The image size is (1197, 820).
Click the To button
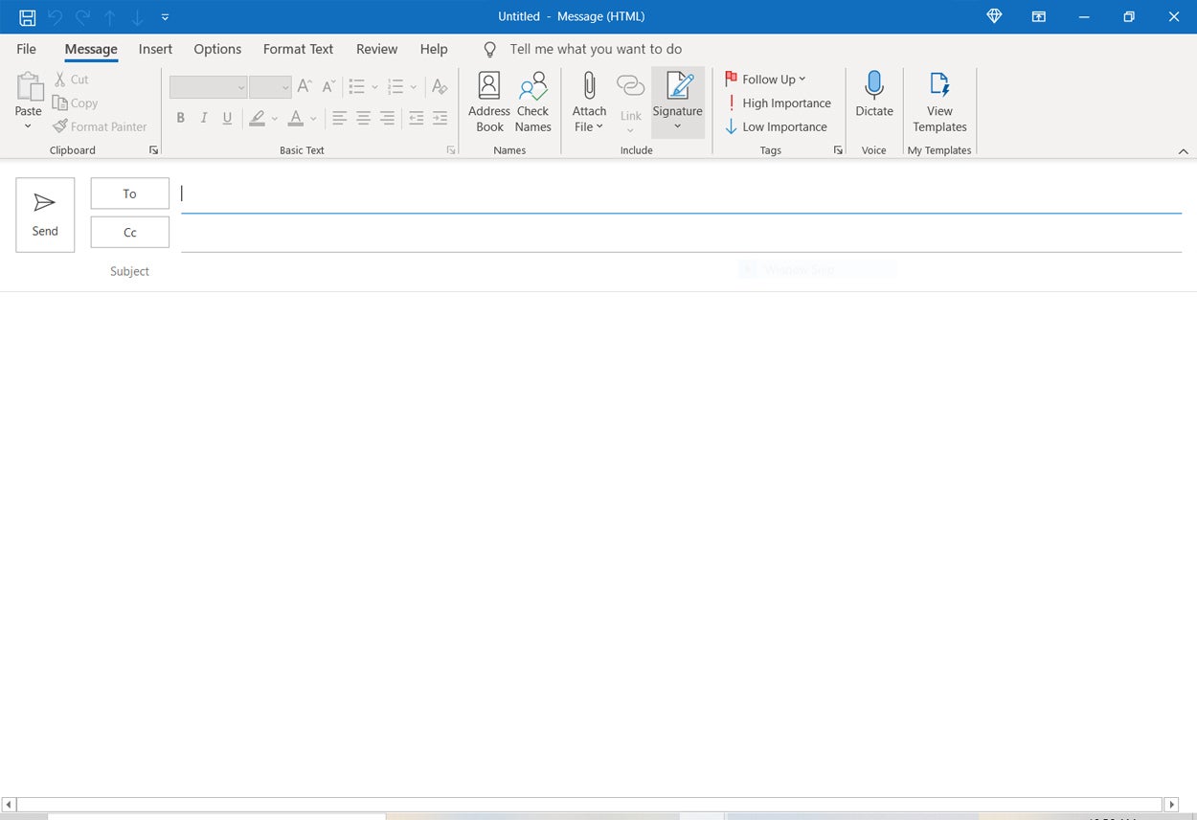coord(130,194)
